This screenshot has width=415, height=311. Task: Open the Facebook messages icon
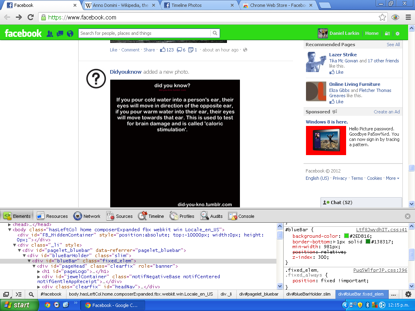coord(60,34)
